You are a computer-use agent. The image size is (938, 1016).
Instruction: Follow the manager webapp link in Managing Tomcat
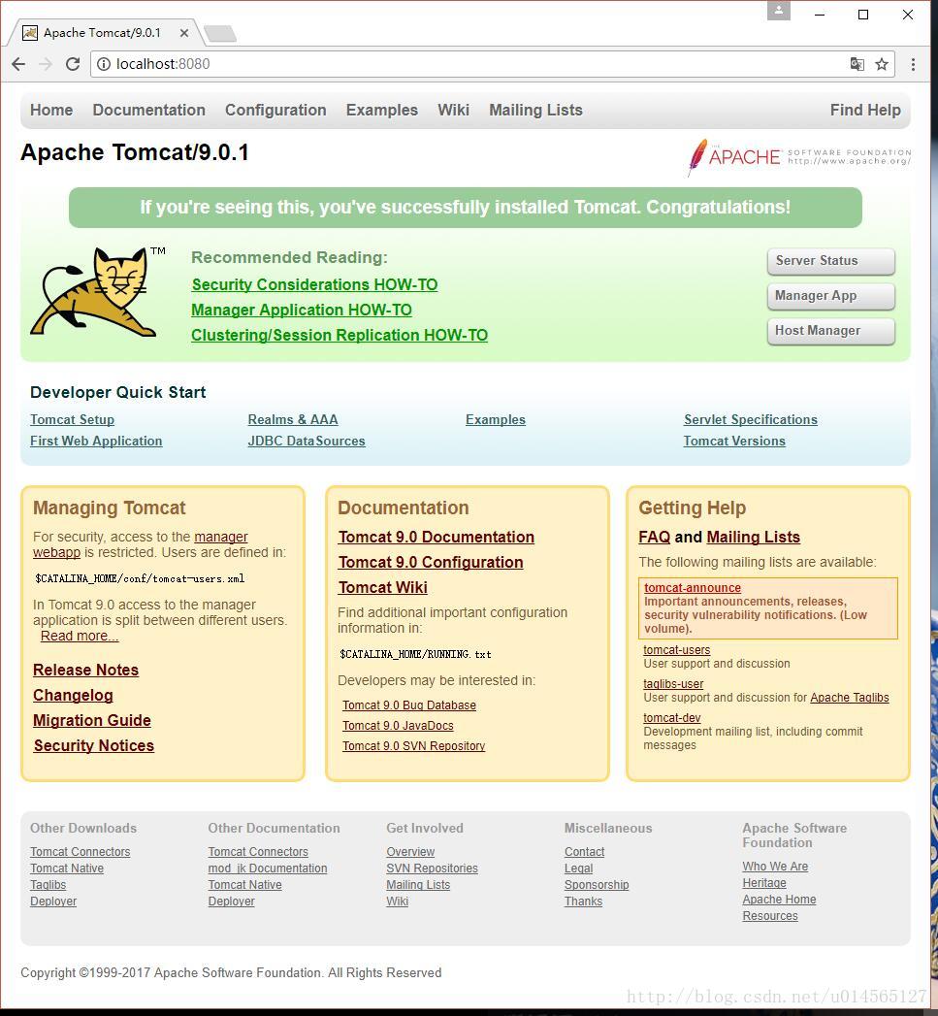point(221,538)
